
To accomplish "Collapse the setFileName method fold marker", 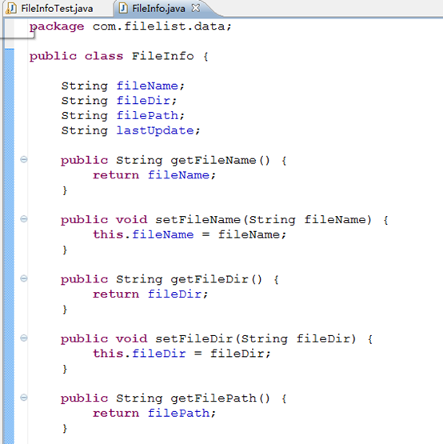I will pyautogui.click(x=24, y=219).
